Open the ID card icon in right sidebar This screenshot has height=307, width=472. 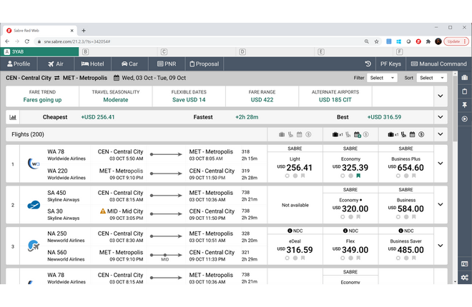click(464, 263)
